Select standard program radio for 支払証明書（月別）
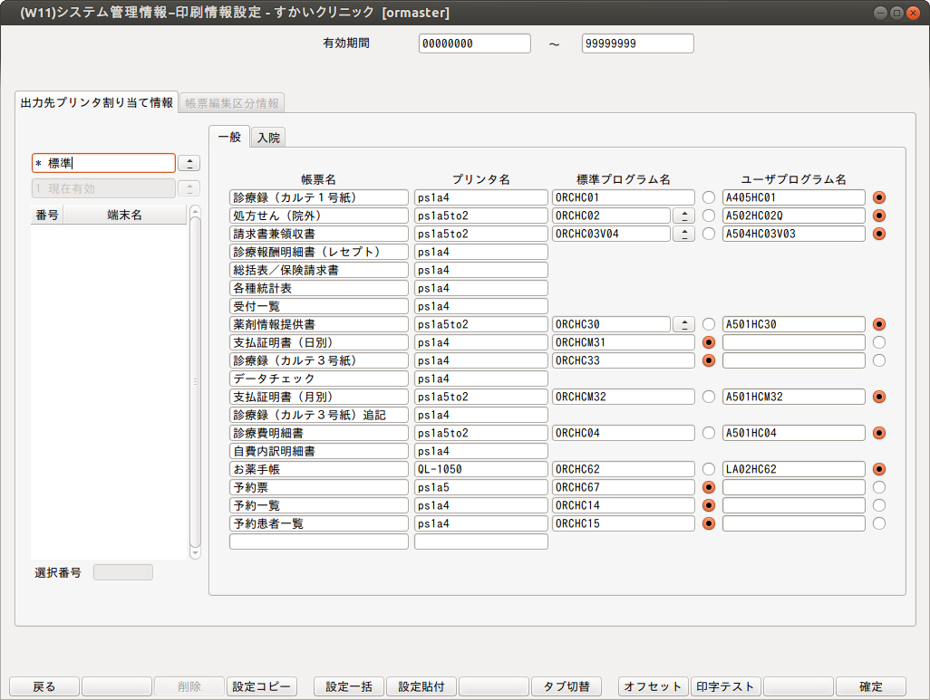This screenshot has width=930, height=700. coord(709,397)
